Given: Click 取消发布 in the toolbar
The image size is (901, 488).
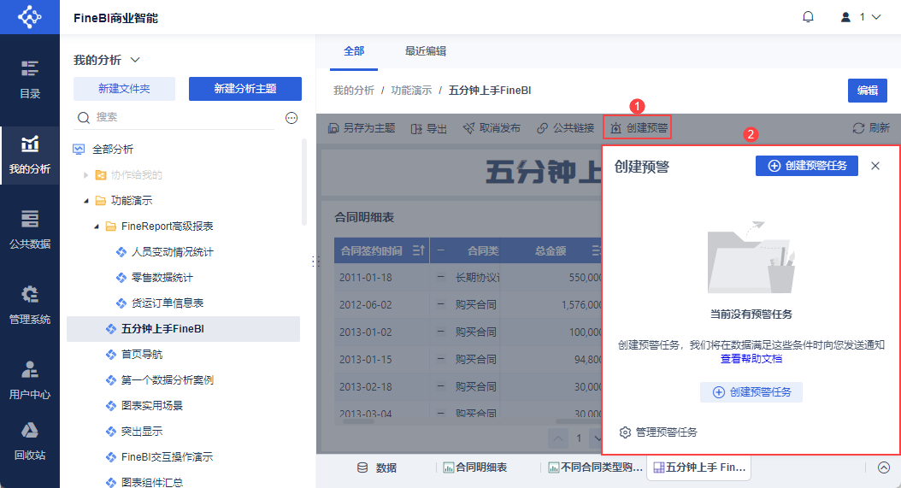Looking at the screenshot, I should click(x=492, y=128).
